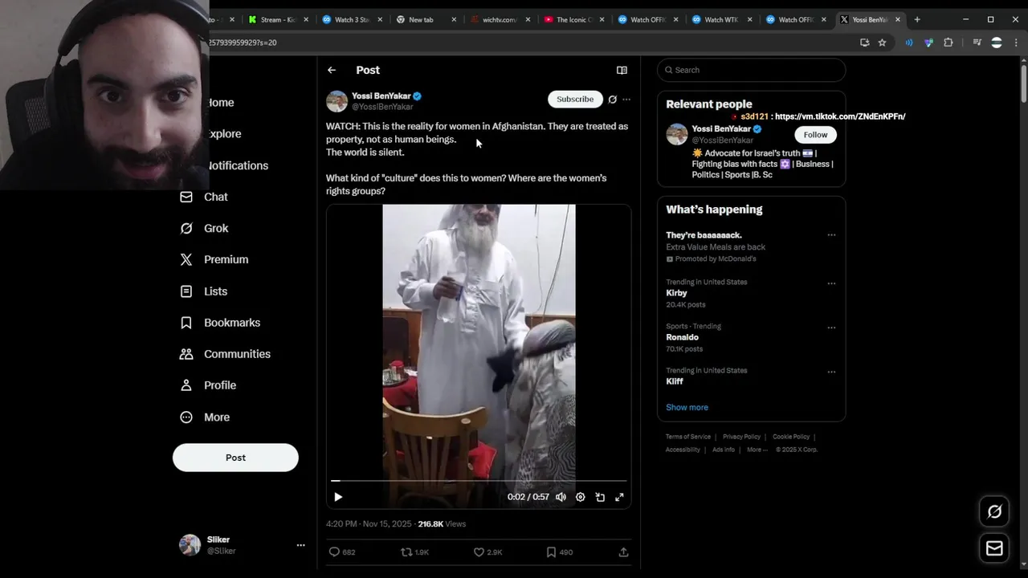Mute the video using the speaker icon
The width and height of the screenshot is (1028, 578).
point(561,497)
